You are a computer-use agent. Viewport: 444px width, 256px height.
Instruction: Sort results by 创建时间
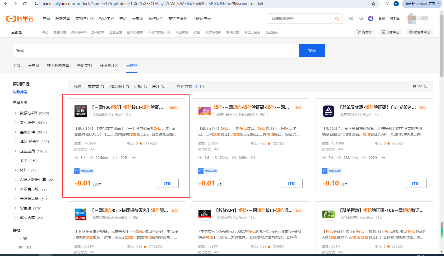[119, 86]
